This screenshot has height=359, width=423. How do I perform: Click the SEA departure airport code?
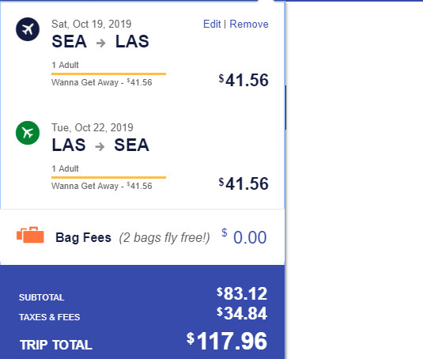click(69, 42)
